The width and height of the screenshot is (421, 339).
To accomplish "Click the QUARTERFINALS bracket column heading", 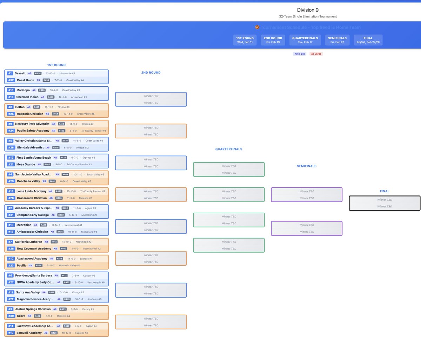I will click(x=229, y=149).
